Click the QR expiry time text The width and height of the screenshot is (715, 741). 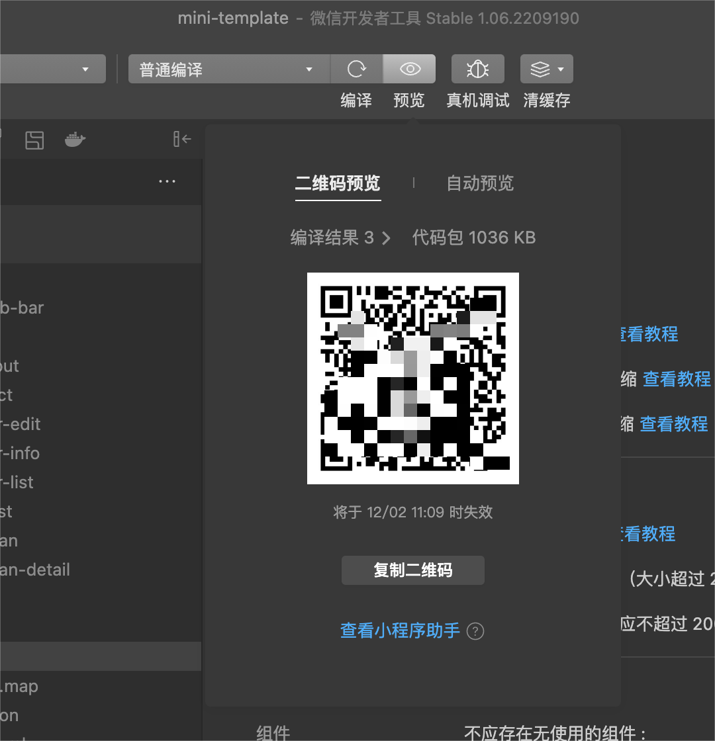pyautogui.click(x=413, y=512)
